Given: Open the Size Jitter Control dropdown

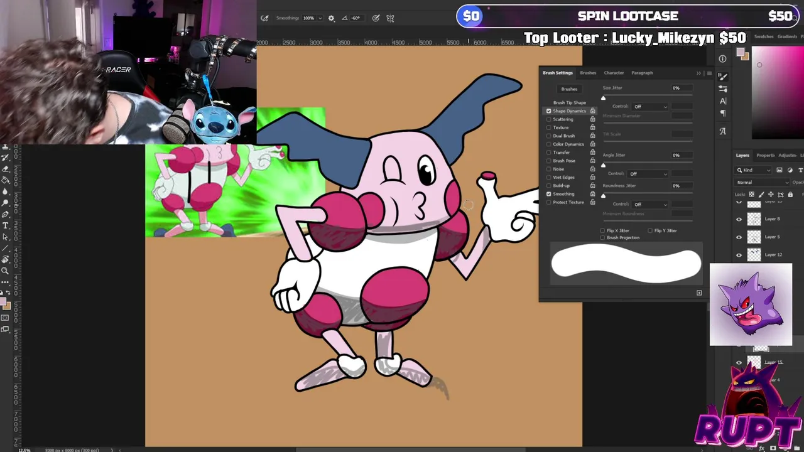Looking at the screenshot, I should click(x=650, y=107).
